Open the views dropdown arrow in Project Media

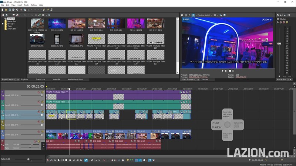(46, 15)
